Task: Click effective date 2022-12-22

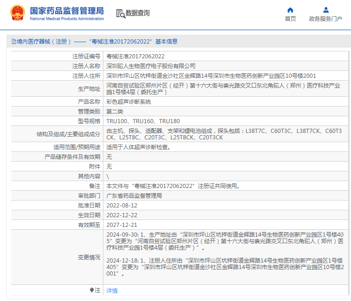Action: (122, 215)
